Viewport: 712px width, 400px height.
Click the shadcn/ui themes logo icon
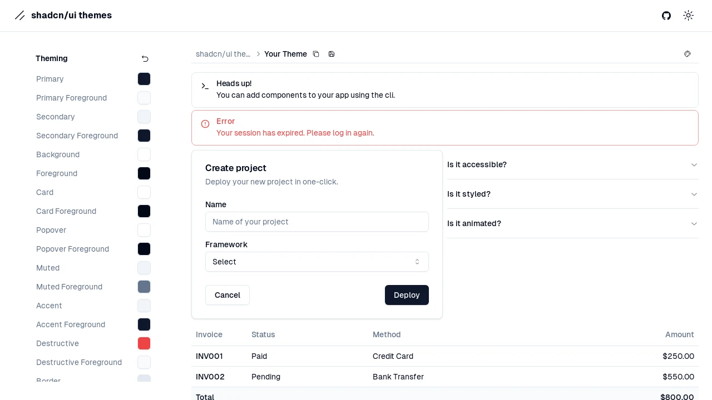point(20,16)
